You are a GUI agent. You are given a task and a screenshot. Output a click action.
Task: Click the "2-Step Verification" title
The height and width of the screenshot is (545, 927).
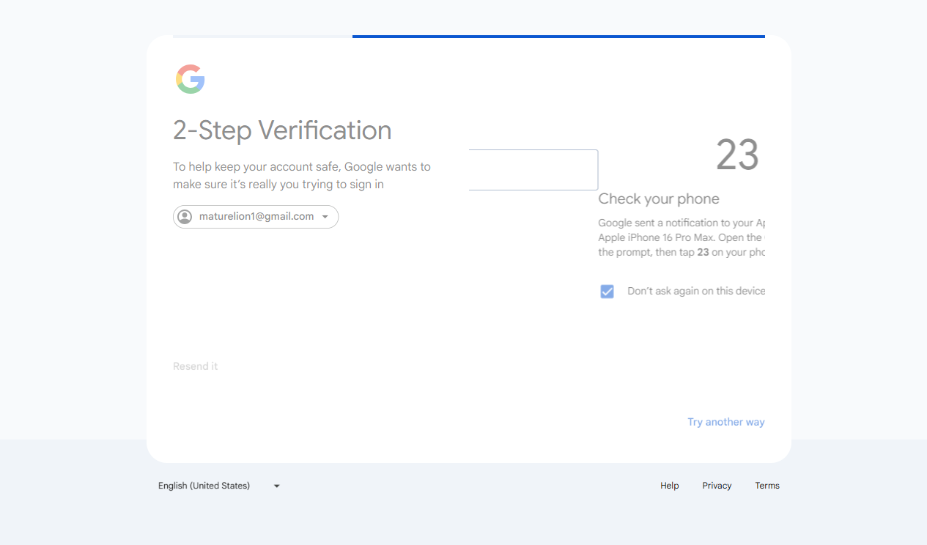tap(282, 130)
